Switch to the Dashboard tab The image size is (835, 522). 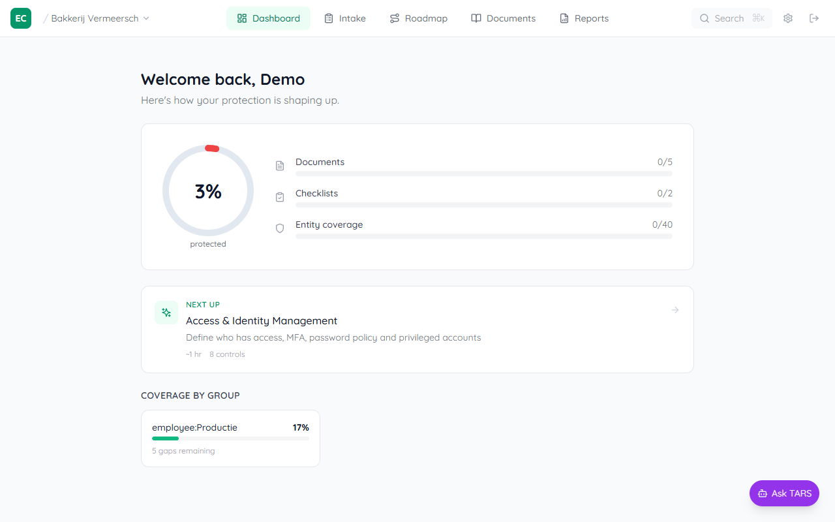tap(268, 18)
